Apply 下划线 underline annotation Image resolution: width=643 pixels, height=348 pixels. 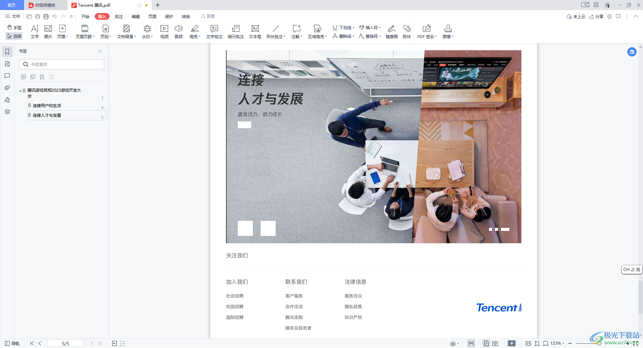343,27
